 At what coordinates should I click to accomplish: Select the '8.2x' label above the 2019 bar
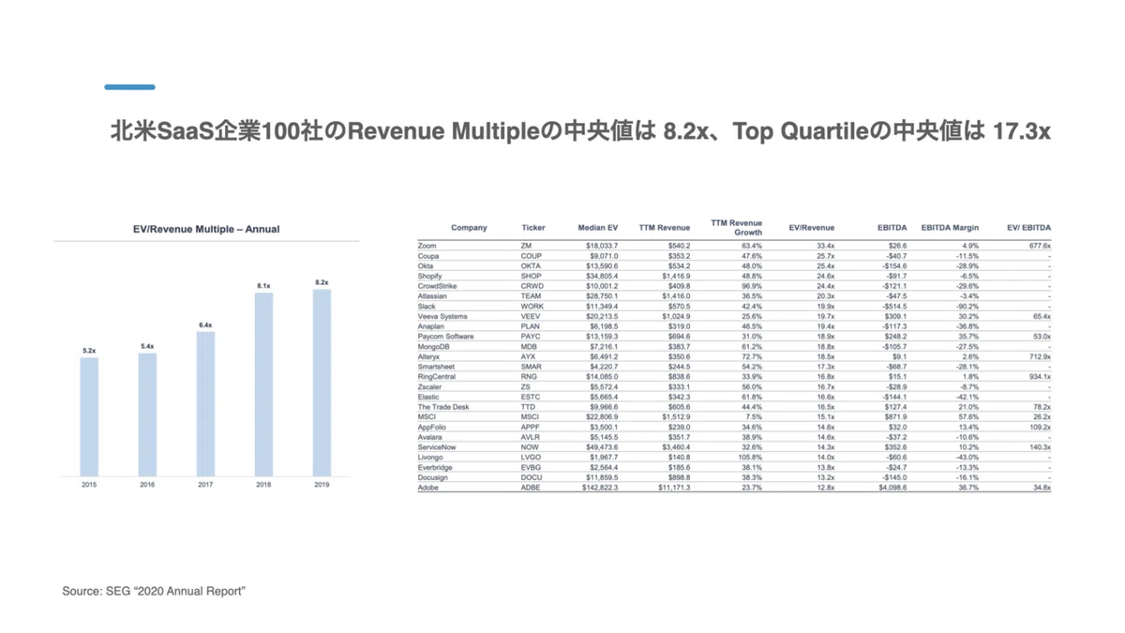click(322, 282)
